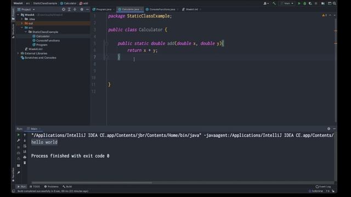Locate opened file in Project panel
This screenshot has width=351, height=197.
(x=64, y=9)
